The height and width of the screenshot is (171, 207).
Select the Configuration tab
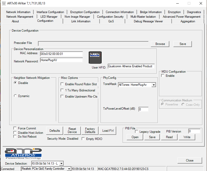pyautogui.click(x=45, y=21)
